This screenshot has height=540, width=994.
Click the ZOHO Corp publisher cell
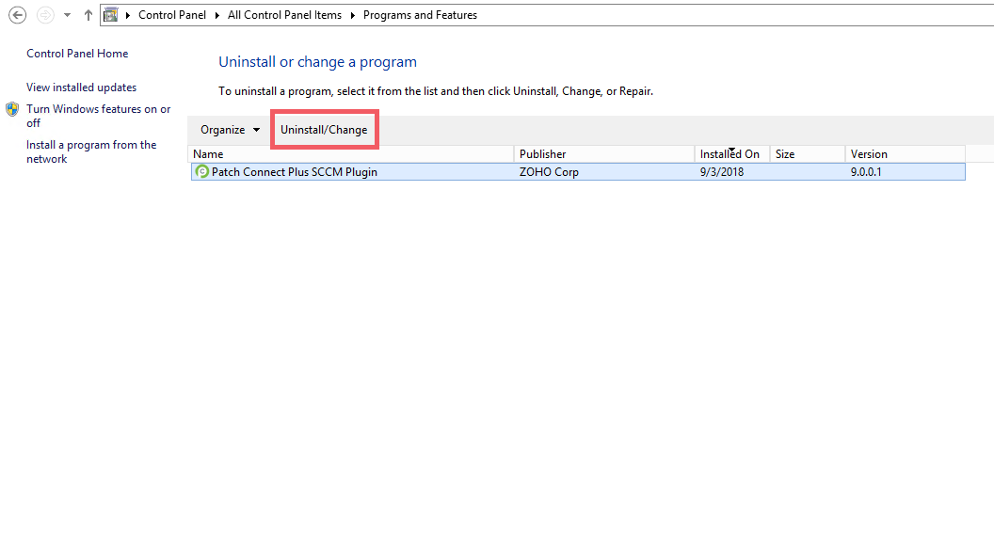pyautogui.click(x=549, y=172)
